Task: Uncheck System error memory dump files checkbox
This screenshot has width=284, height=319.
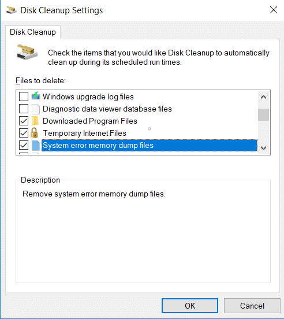Action: [x=24, y=145]
